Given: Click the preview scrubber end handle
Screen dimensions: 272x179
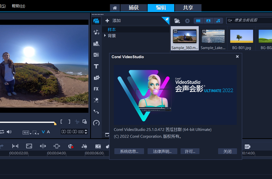Looking at the screenshot, I should point(55,124).
